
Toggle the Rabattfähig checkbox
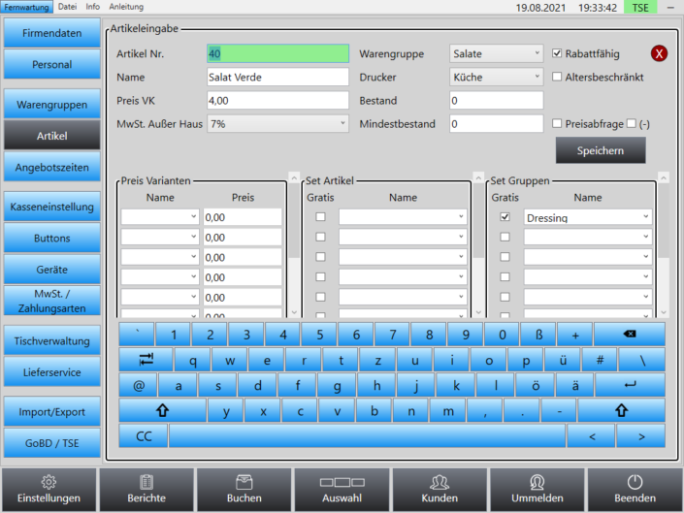[557, 53]
